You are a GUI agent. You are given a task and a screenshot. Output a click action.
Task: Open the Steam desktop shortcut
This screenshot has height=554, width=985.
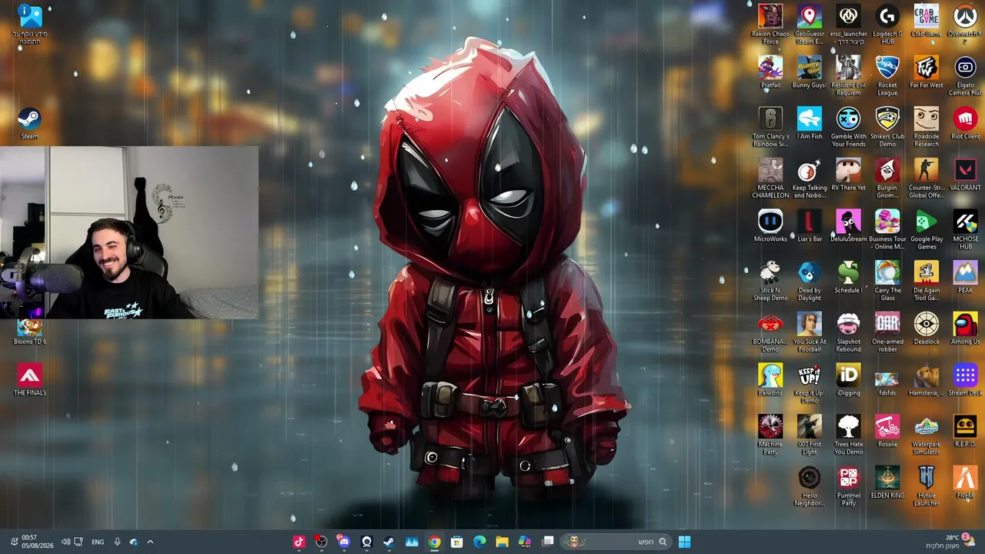coord(29,123)
